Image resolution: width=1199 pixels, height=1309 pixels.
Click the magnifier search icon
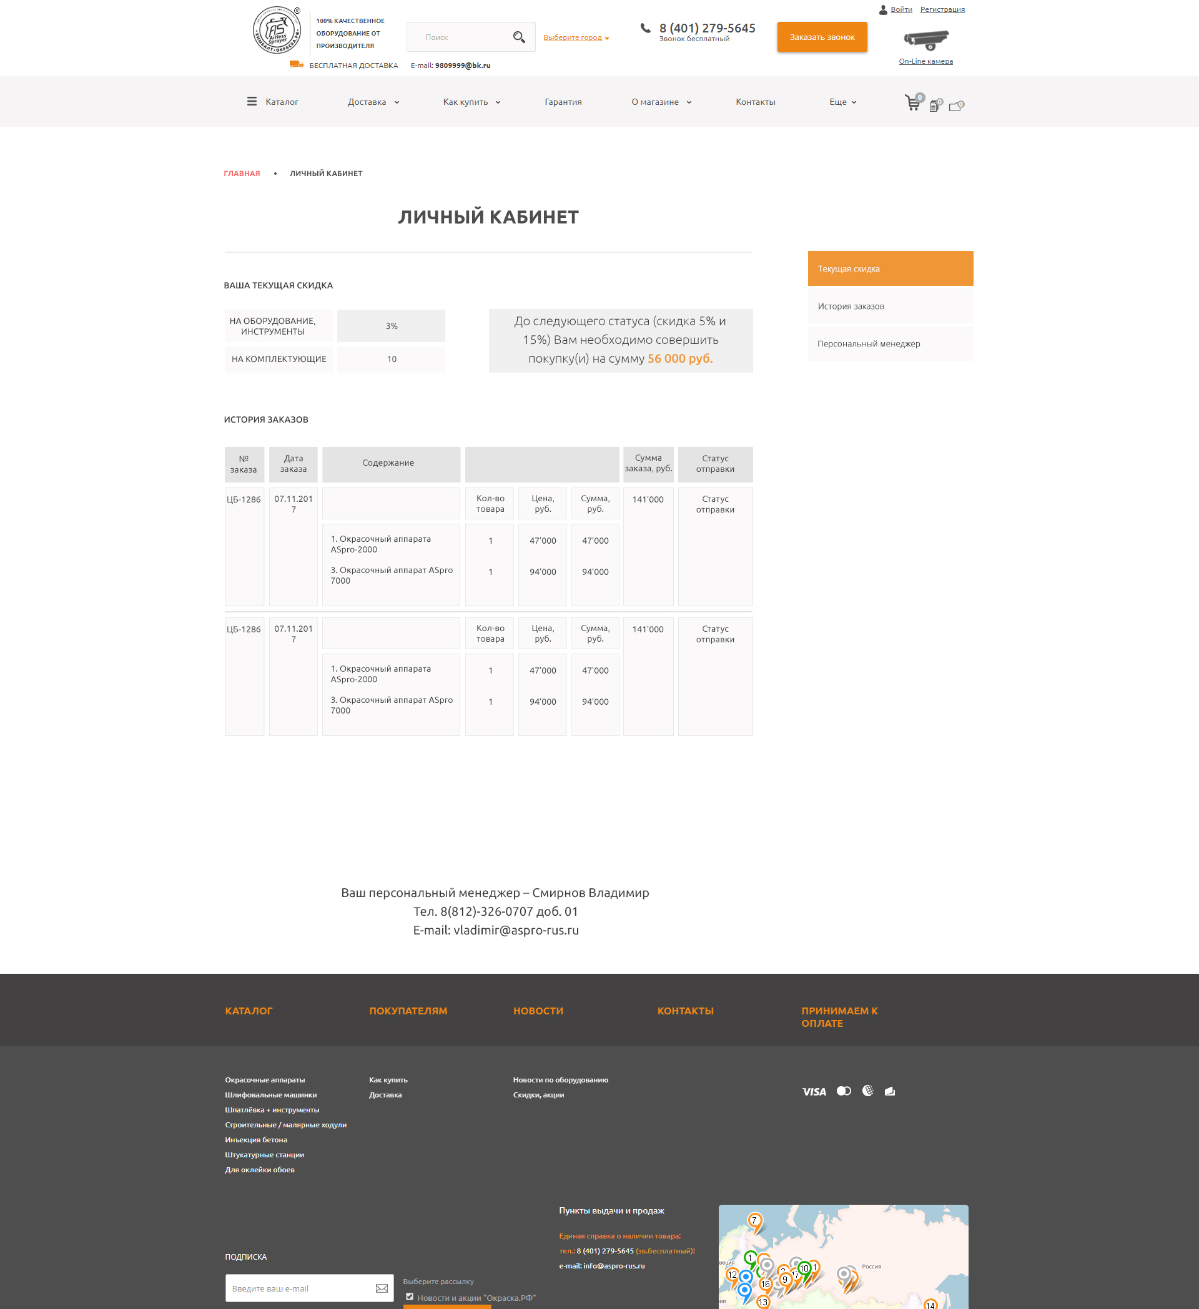pyautogui.click(x=519, y=37)
